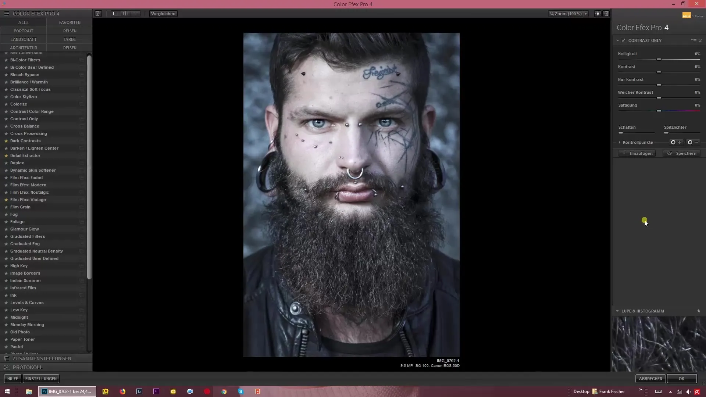
Task: Open Google Chrome from the taskbar
Action: tap(224, 391)
